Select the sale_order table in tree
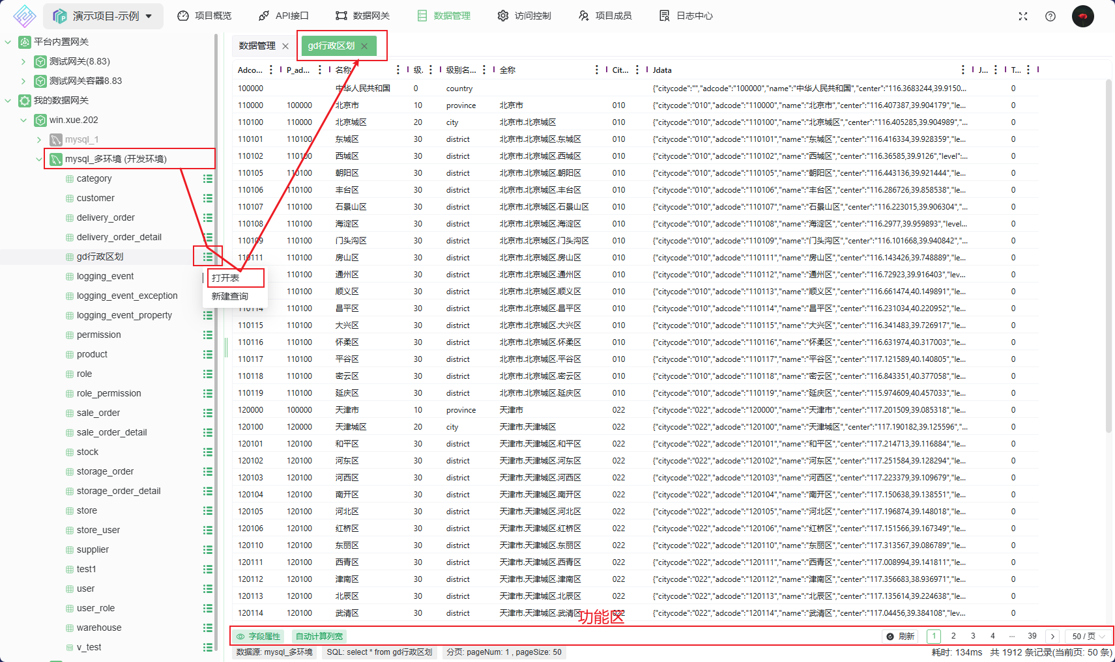1115x662 pixels. [98, 413]
